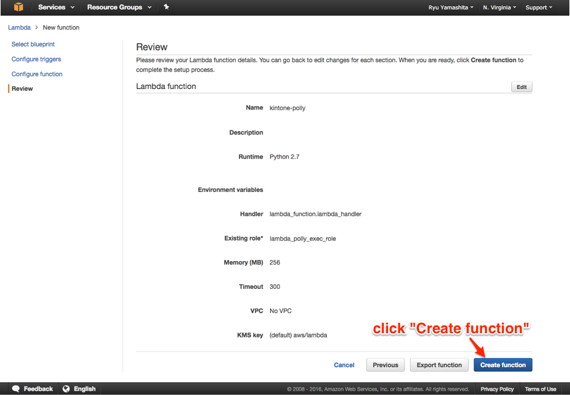The width and height of the screenshot is (570, 395).
Task: Click the runtime value 'Python 2.7'
Action: tap(284, 157)
